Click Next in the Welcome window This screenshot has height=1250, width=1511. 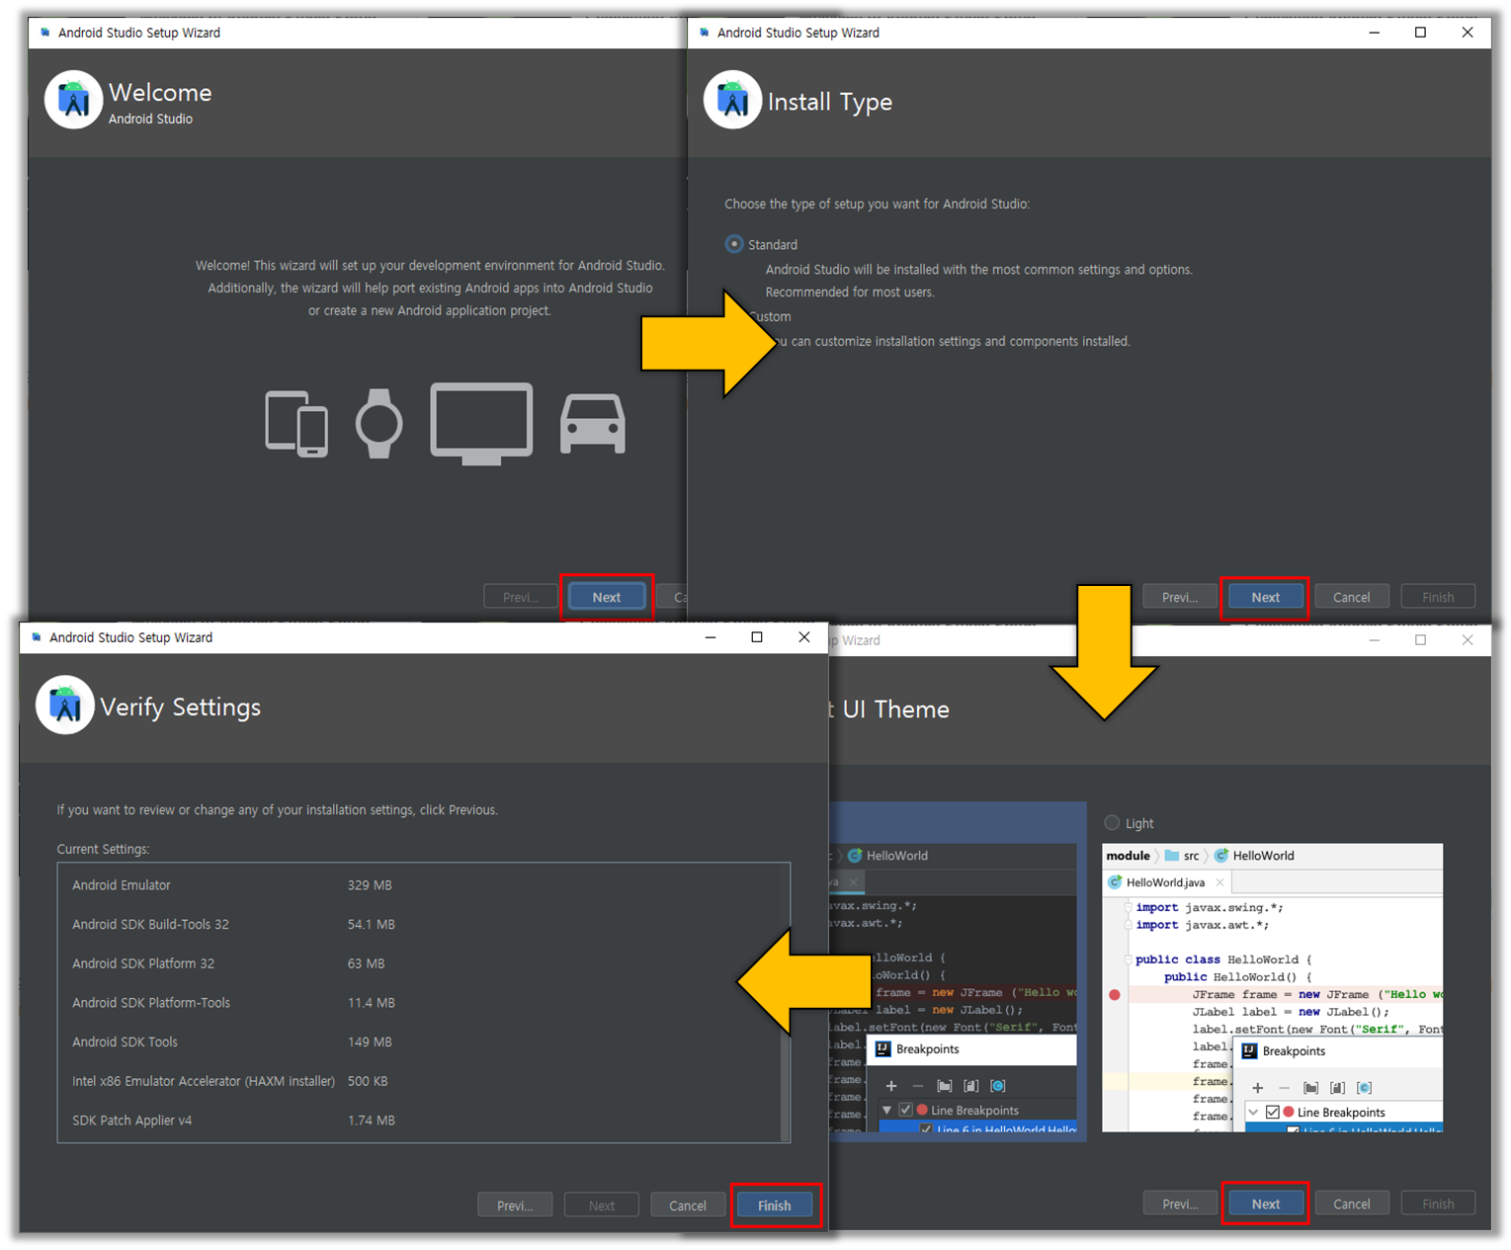(x=606, y=597)
